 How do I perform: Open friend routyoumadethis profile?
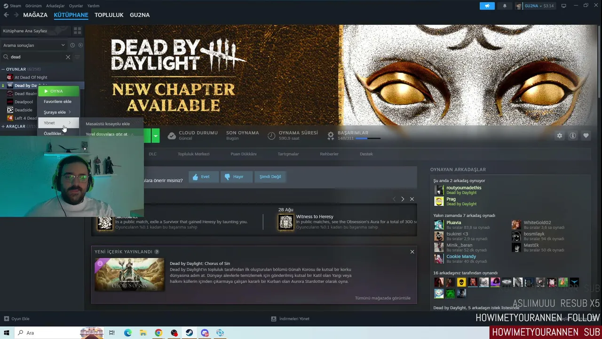[464, 188]
